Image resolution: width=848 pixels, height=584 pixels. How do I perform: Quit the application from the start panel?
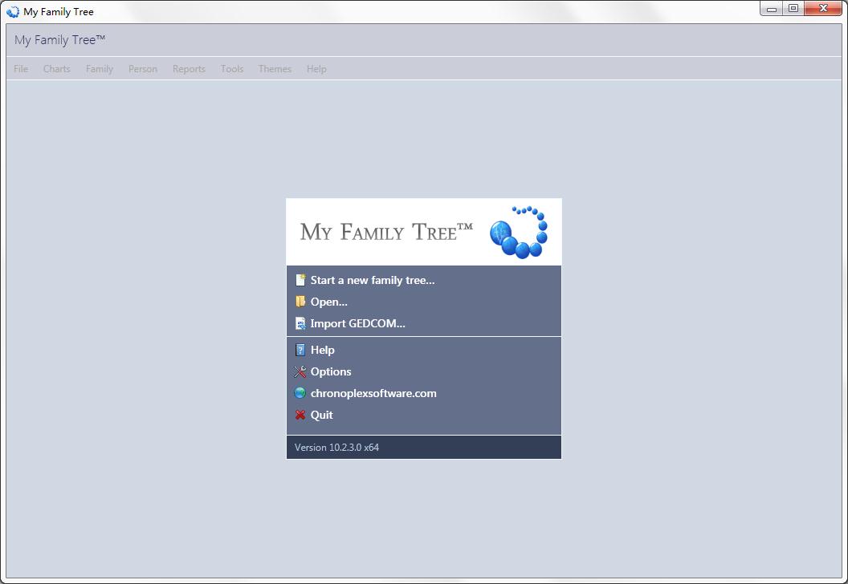[x=321, y=415]
